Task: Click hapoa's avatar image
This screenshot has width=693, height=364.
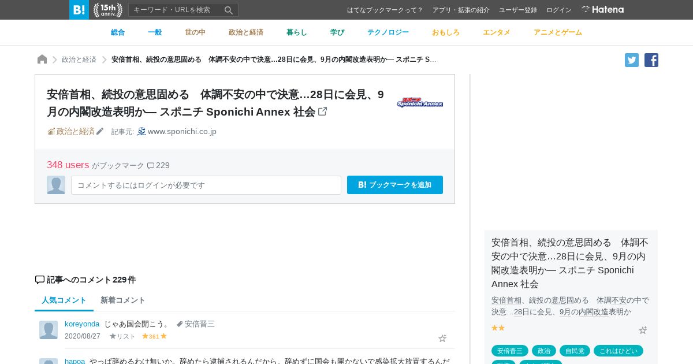Action: 49,361
